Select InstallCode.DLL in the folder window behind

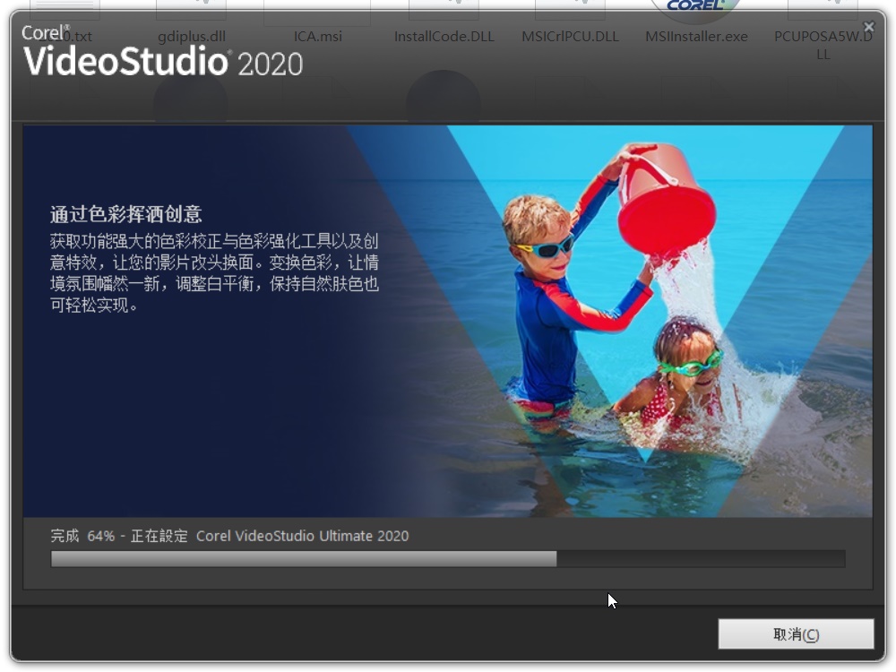pos(444,37)
